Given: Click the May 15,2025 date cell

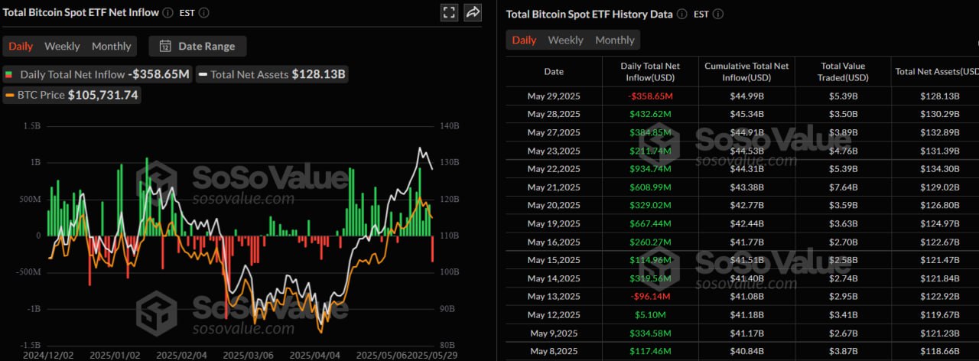Looking at the screenshot, I should (554, 260).
